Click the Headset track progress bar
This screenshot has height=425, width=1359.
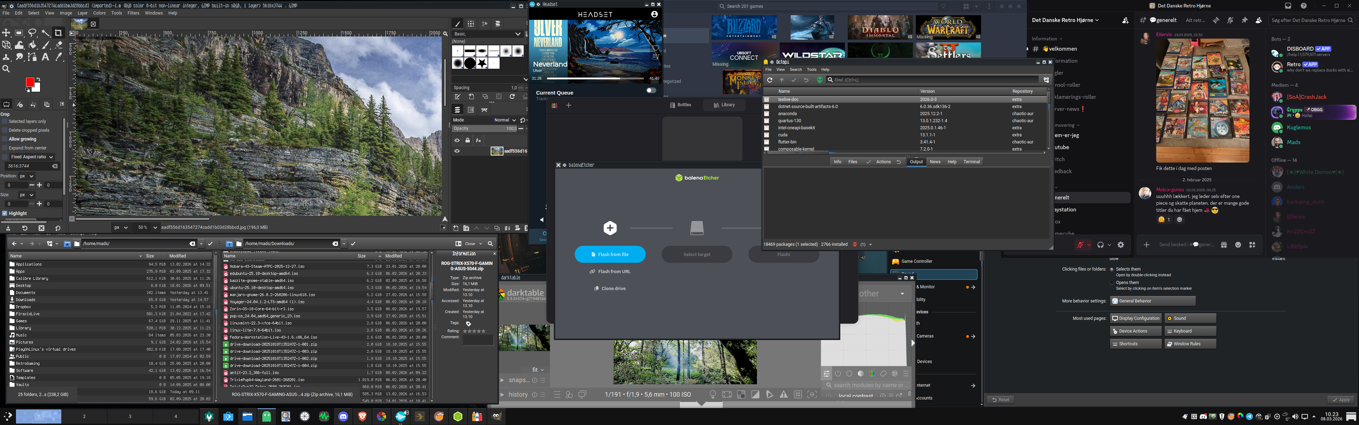coord(595,79)
